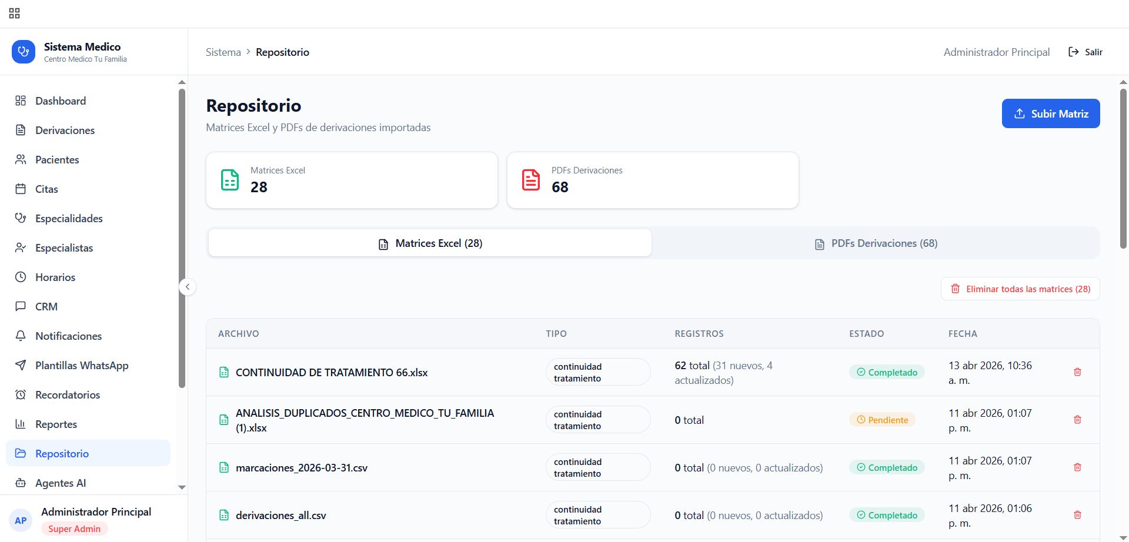Image resolution: width=1129 pixels, height=542 pixels.
Task: Click the Plantillas WhatsApp send icon
Action: point(21,365)
